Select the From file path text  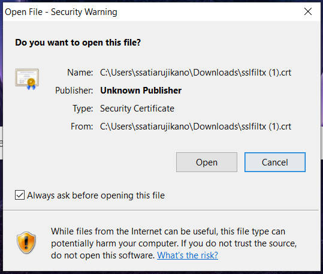point(195,127)
